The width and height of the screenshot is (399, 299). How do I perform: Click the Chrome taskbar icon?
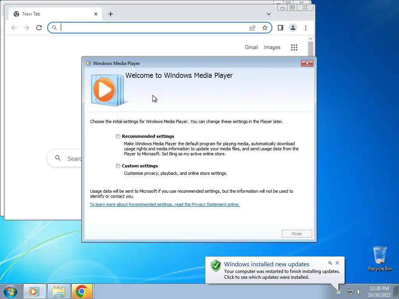(x=82, y=291)
